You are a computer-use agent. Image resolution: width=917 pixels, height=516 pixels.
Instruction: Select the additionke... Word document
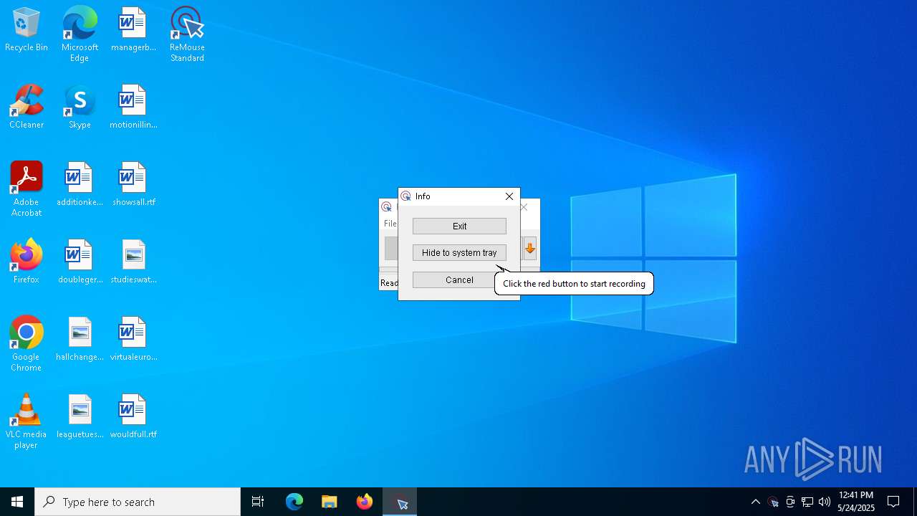coord(80,184)
